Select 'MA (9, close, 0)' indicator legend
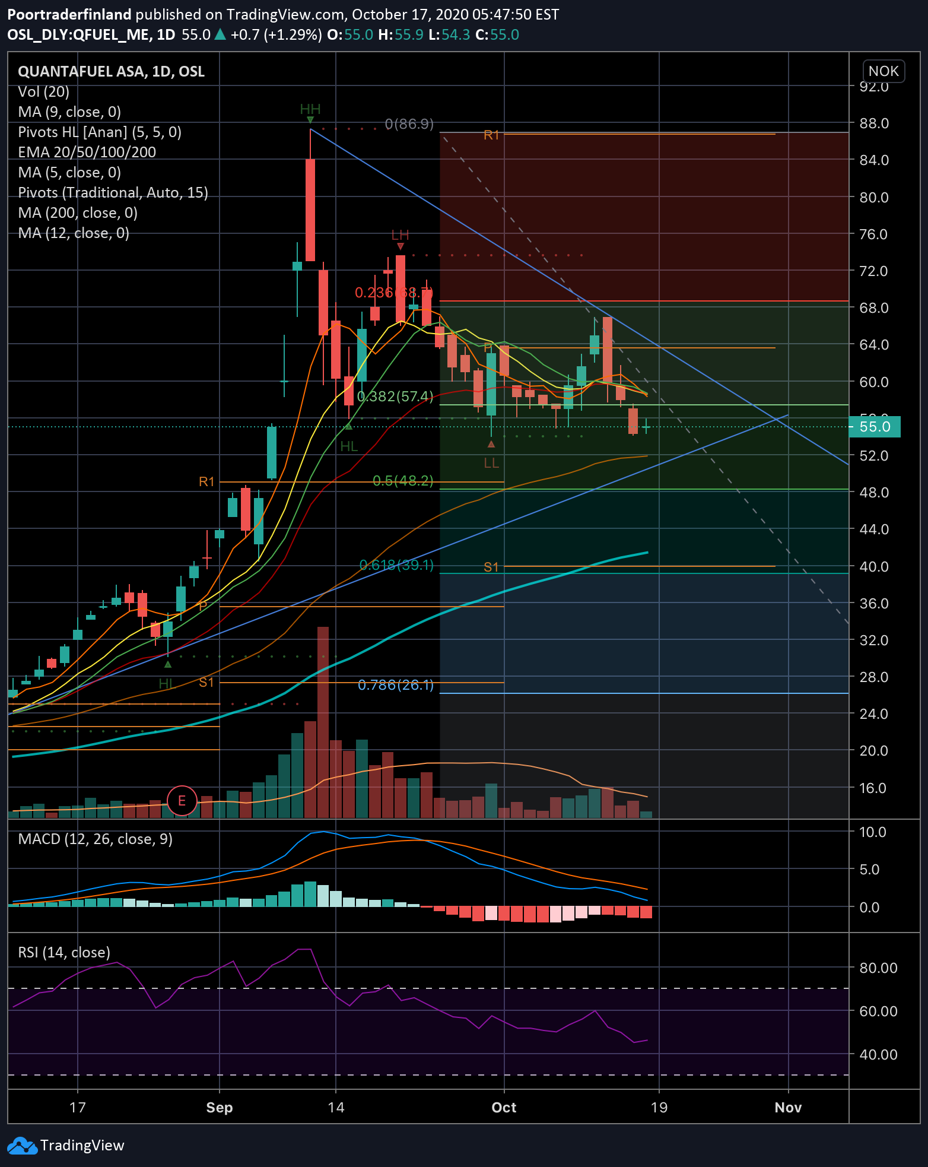This screenshot has height=1167, width=928. point(69,112)
